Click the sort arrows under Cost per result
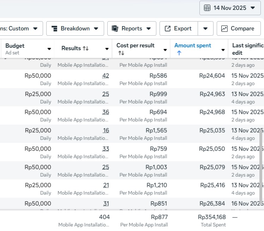This screenshot has height=231, width=264. [x=121, y=53]
